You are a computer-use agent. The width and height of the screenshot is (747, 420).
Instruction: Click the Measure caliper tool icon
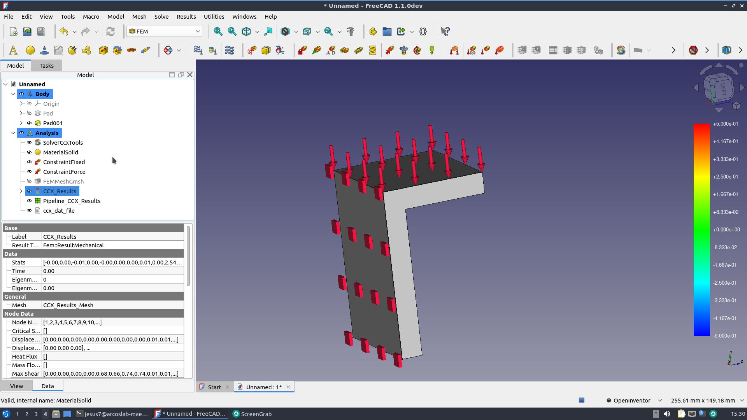351,31
